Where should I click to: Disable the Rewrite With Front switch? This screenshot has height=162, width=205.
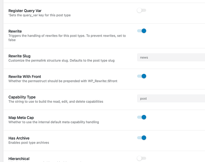(142, 76)
